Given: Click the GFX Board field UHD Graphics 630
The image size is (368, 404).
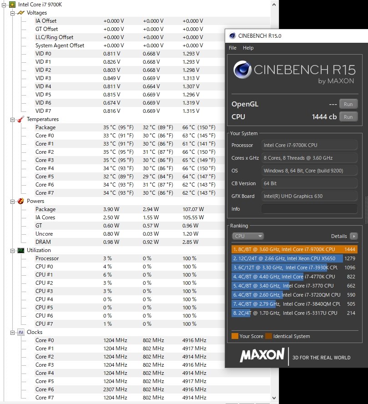Looking at the screenshot, I should (309, 196).
